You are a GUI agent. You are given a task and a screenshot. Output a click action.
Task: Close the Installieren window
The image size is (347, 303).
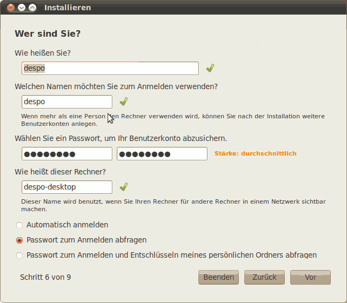10,8
